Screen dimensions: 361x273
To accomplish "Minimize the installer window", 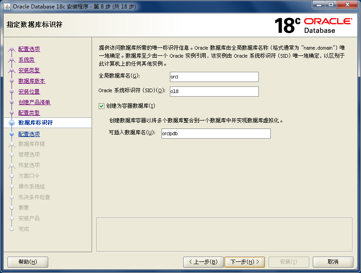I will 319,5.
